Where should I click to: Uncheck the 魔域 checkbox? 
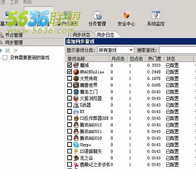(x=70, y=65)
